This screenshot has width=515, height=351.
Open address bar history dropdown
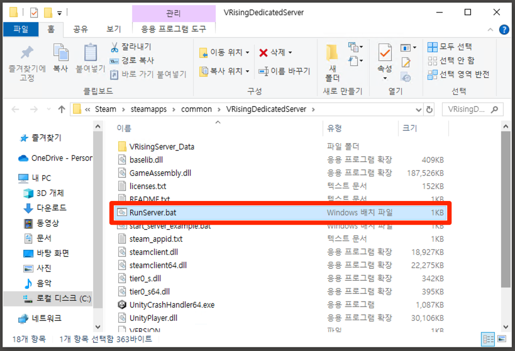(418, 109)
